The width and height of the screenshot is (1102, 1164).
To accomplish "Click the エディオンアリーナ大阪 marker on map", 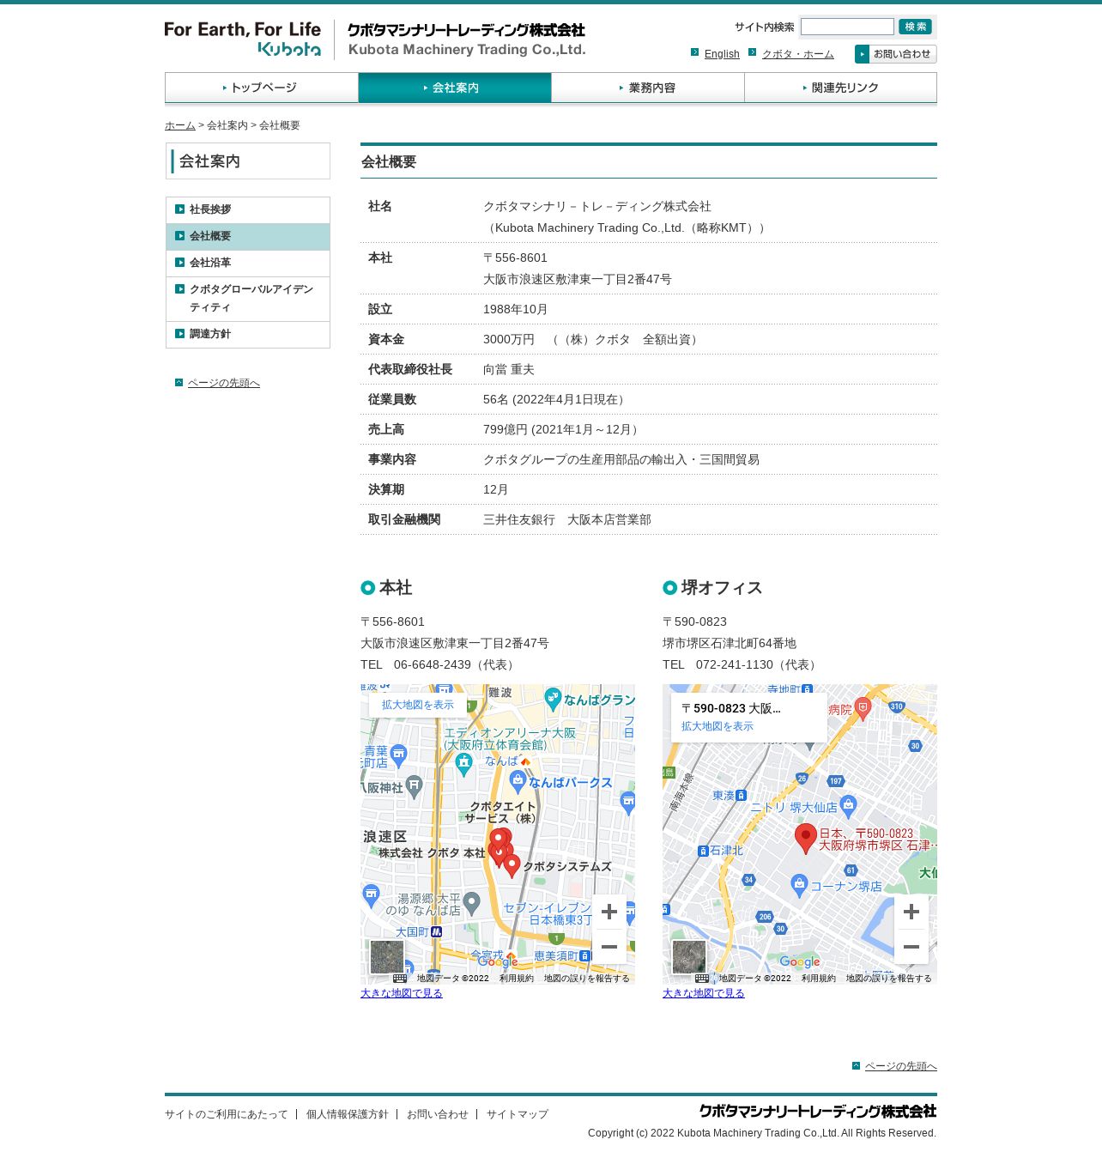I will tap(464, 764).
